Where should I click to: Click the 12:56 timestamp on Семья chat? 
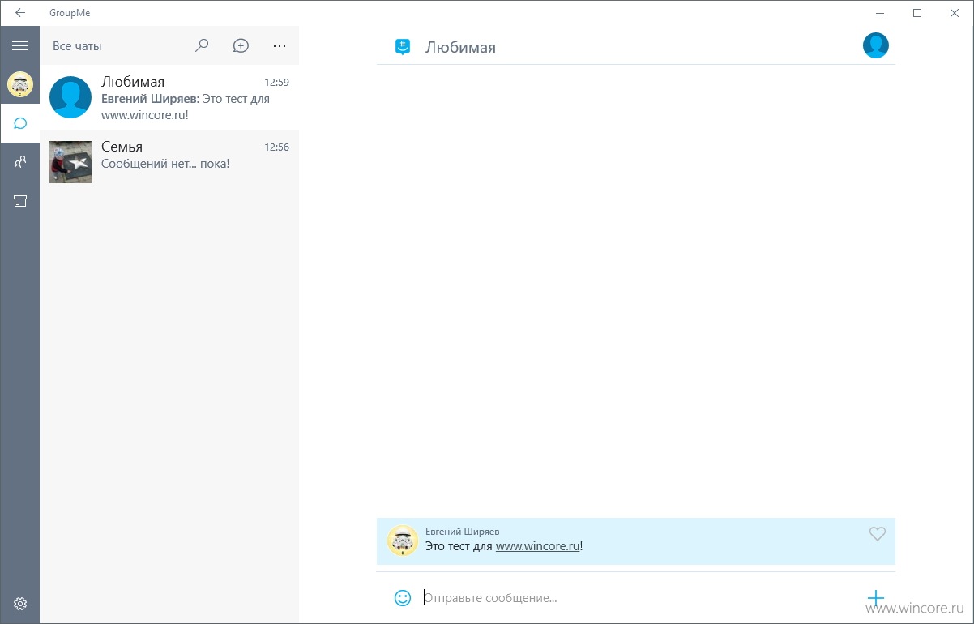point(276,147)
